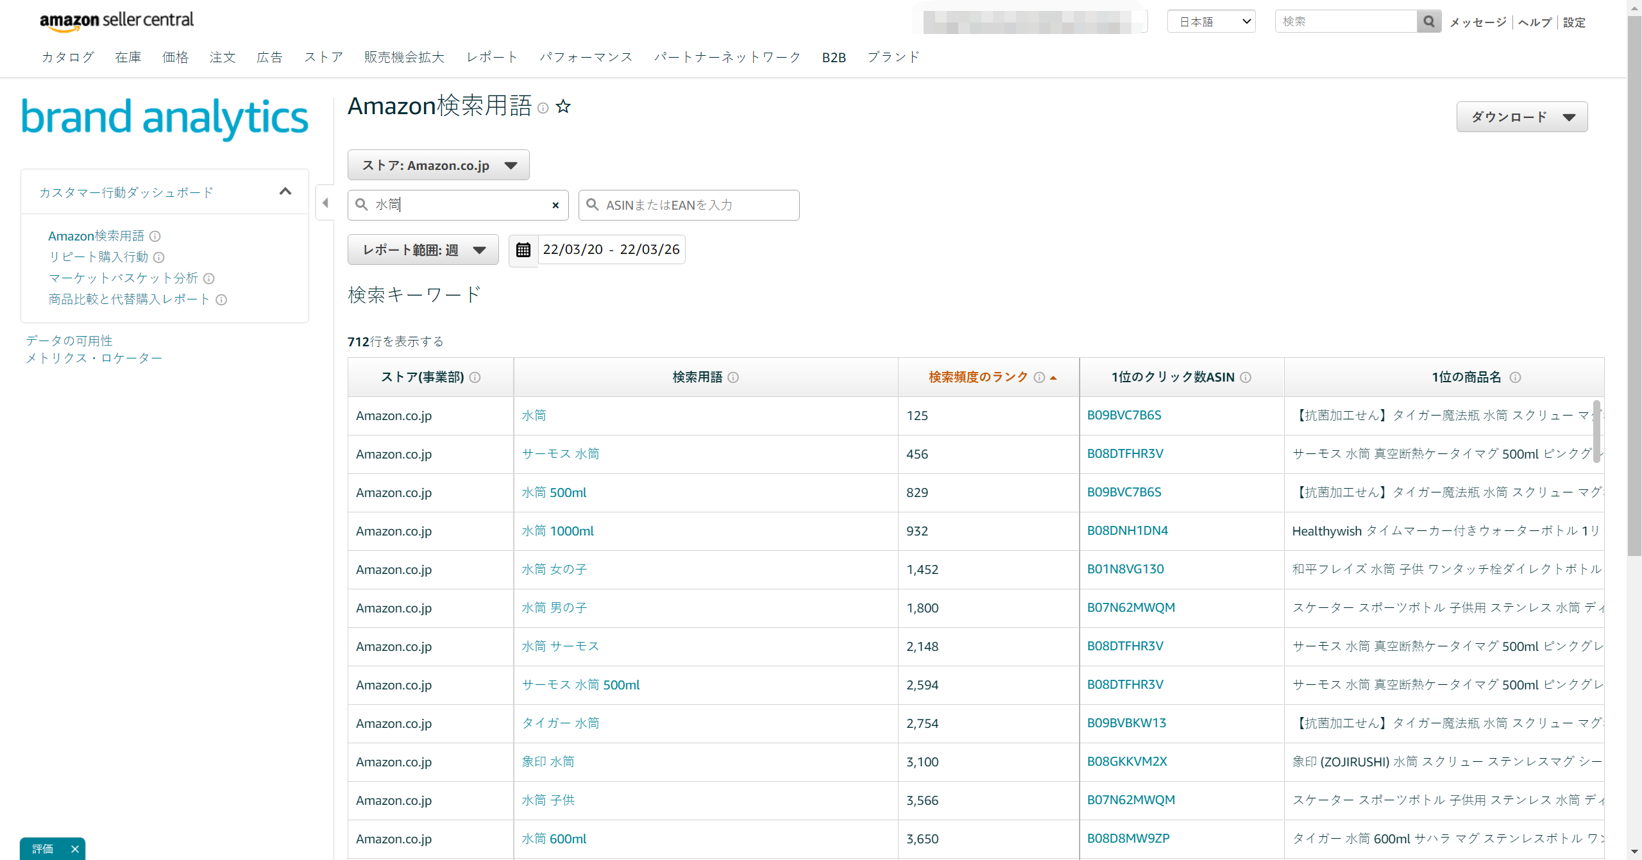Click info icon in ストア(事業部) column header
This screenshot has width=1642, height=860.
pyautogui.click(x=475, y=377)
